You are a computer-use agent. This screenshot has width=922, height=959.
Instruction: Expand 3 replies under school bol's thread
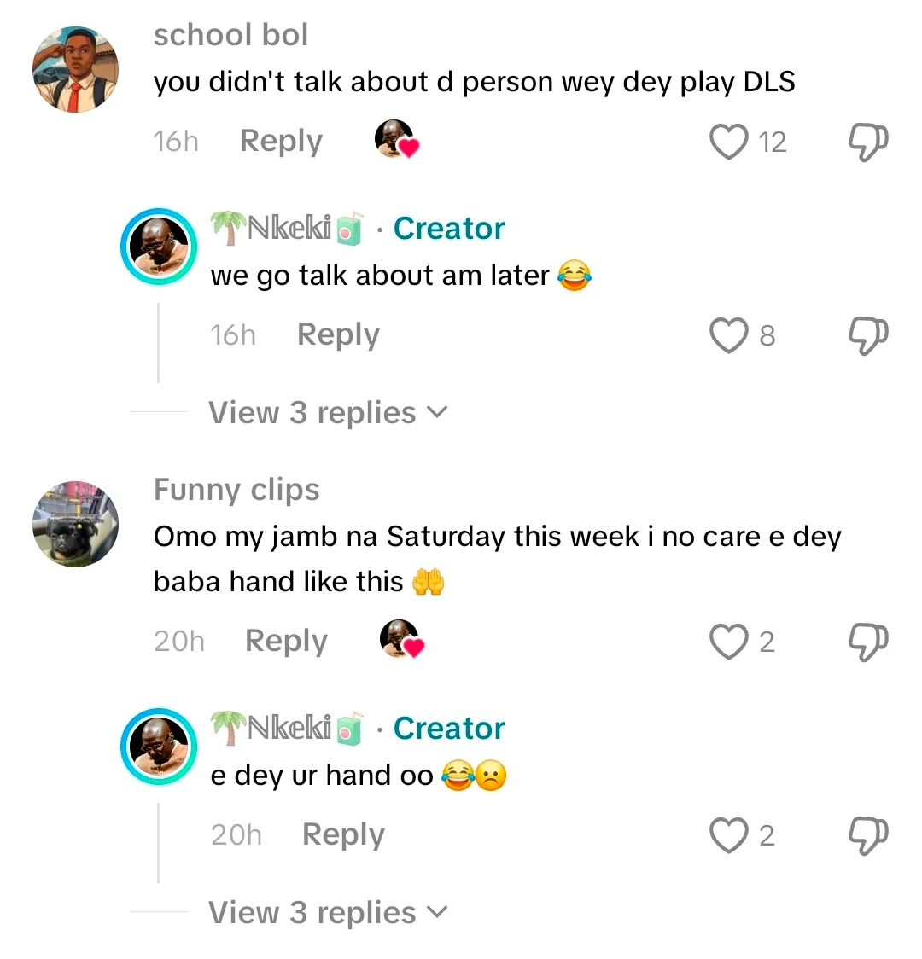pos(328,413)
